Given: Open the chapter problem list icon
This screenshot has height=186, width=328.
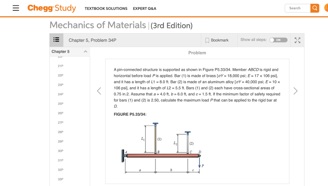Looking at the screenshot, I should pos(56,40).
